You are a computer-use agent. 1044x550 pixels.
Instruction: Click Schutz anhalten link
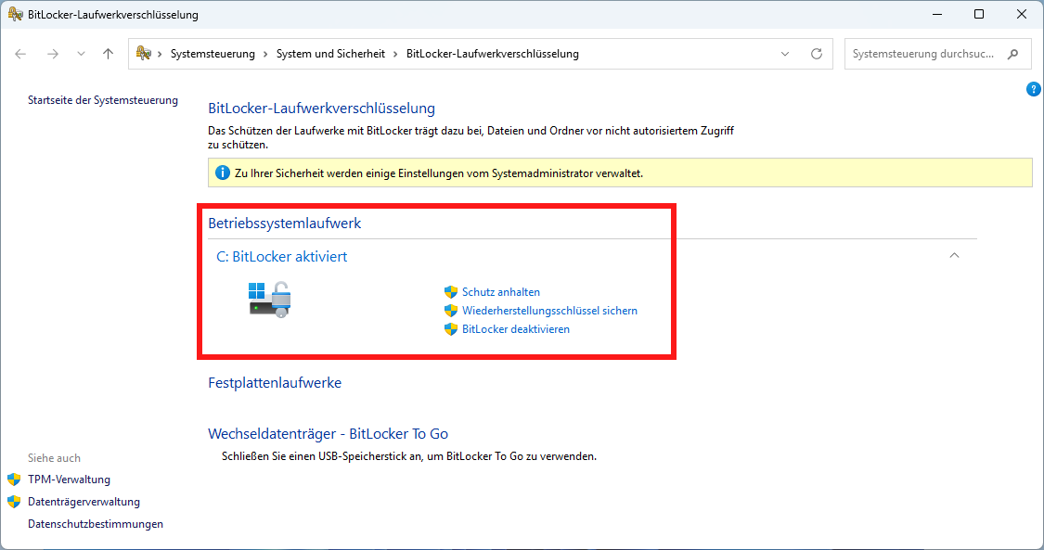coord(501,292)
